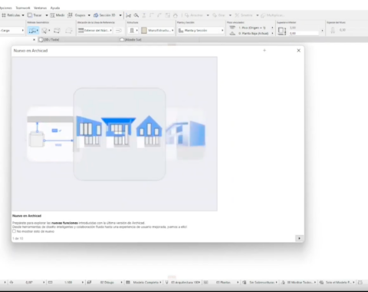Click the wall top and bottom height icon
This screenshot has width=368, height=292.
click(x=282, y=31)
